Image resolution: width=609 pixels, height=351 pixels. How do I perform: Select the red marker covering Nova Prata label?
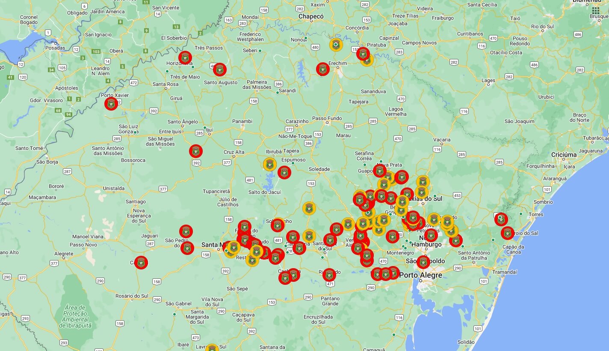[x=380, y=171]
